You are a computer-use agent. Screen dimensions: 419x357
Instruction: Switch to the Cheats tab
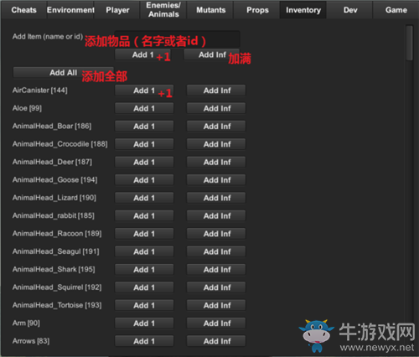click(x=23, y=10)
